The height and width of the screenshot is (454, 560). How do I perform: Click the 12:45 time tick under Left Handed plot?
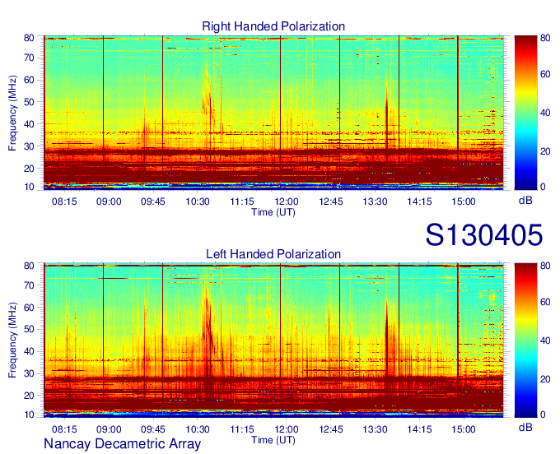331,429
